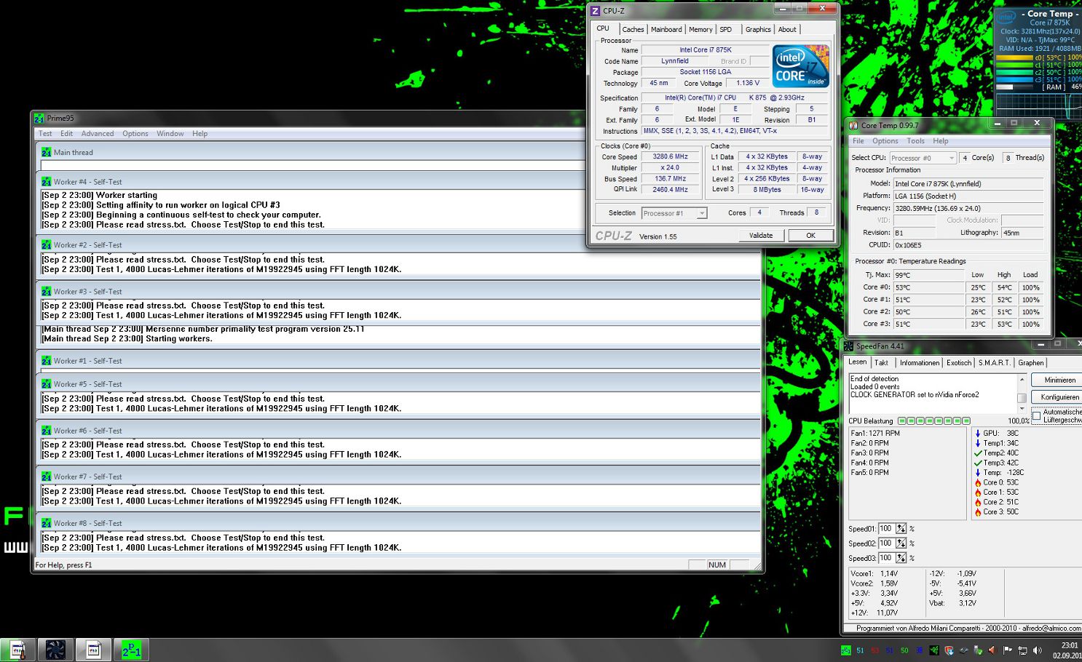Open the Prime95 taskbar button
This screenshot has height=662, width=1082.
tap(132, 650)
